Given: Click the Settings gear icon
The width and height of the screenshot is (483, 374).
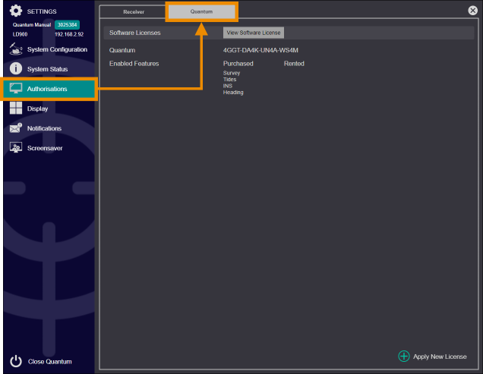Looking at the screenshot, I should pyautogui.click(x=16, y=11).
